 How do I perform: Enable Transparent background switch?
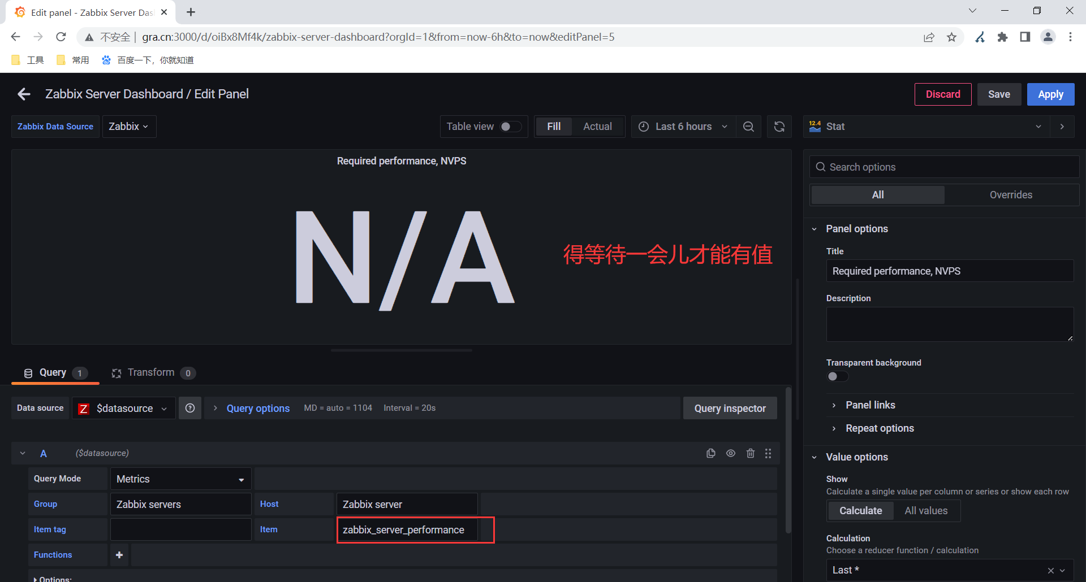click(838, 376)
